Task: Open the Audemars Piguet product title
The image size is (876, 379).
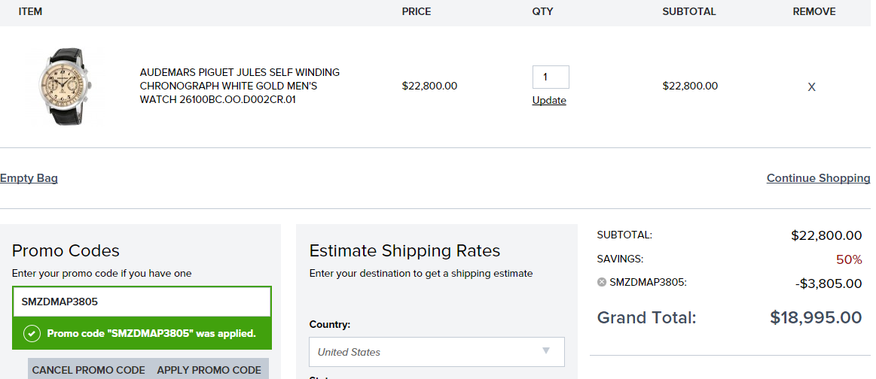Action: point(240,86)
